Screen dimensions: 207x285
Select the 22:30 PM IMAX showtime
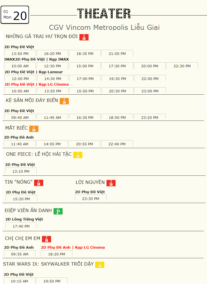[x=182, y=66]
